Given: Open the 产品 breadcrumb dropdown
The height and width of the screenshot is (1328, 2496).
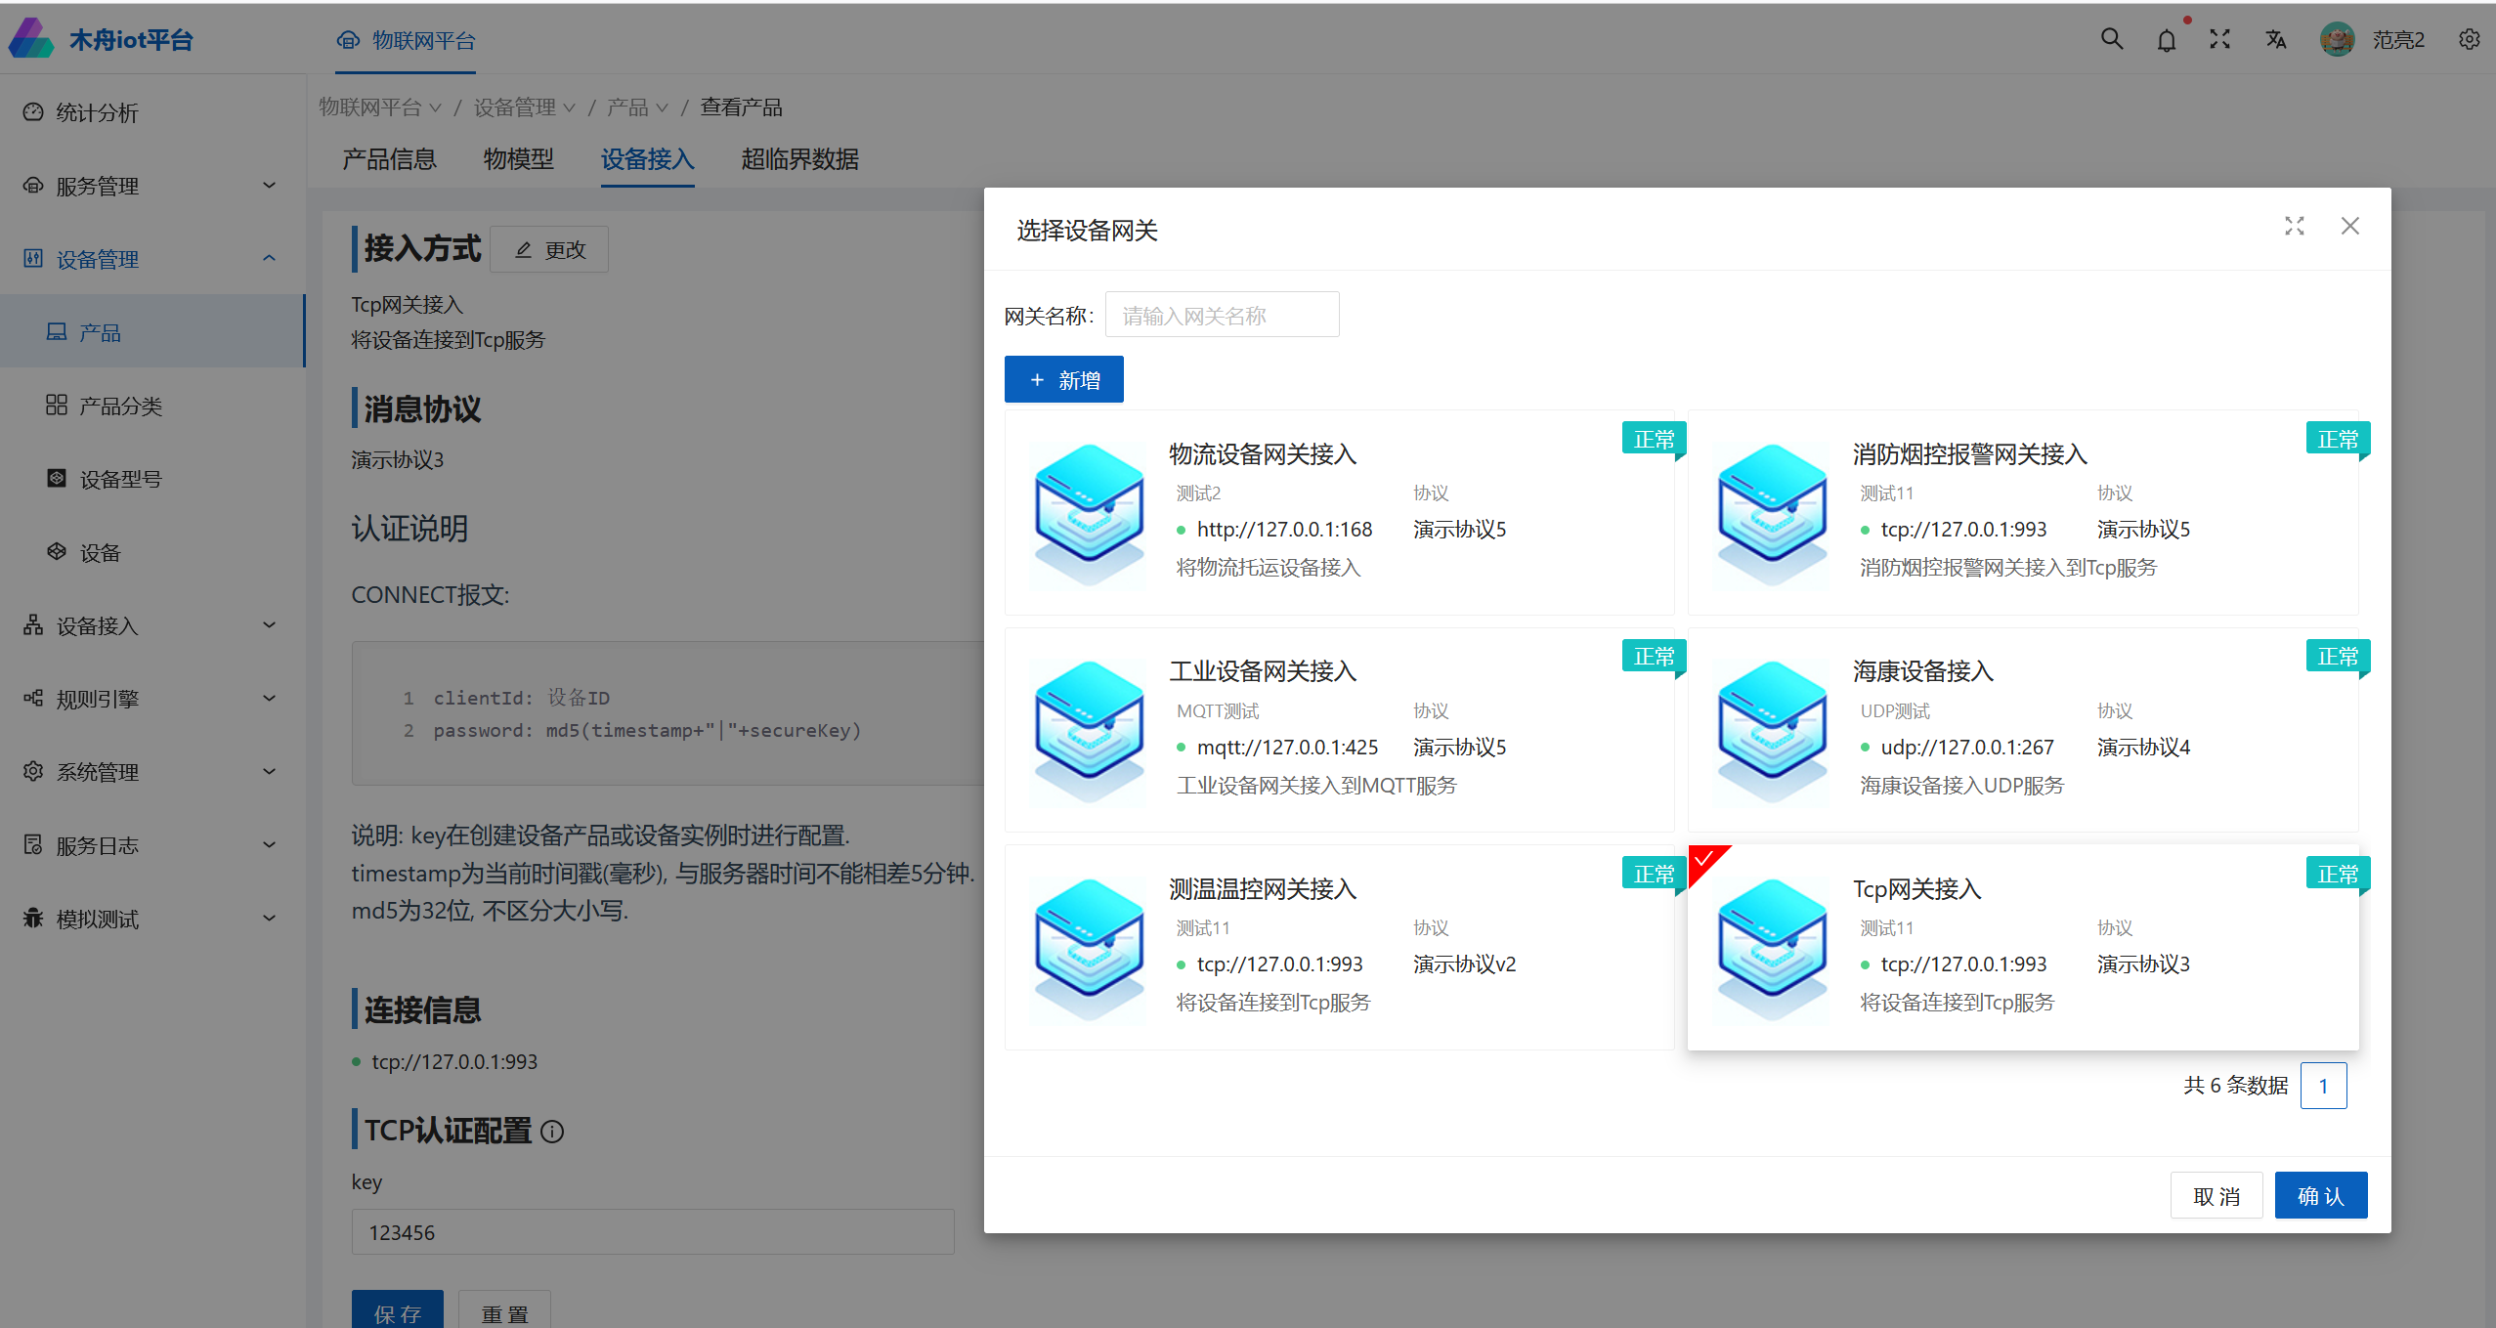Looking at the screenshot, I should pos(637,107).
